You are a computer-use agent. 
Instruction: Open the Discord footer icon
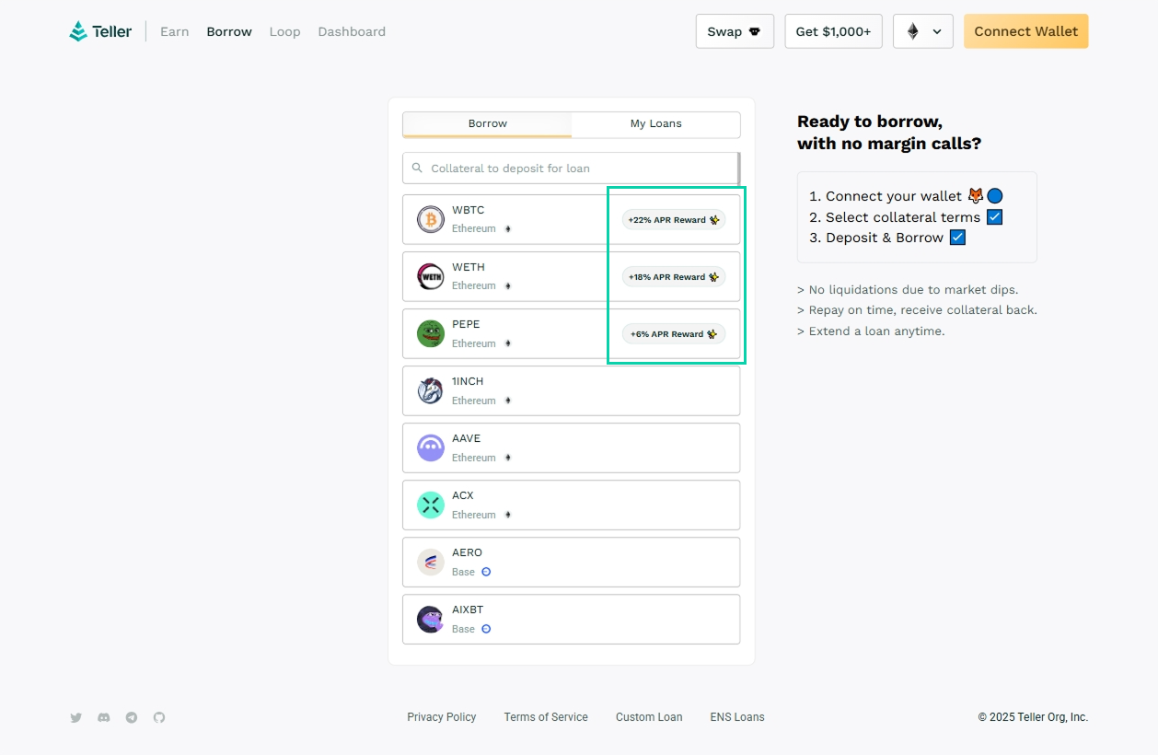[104, 717]
